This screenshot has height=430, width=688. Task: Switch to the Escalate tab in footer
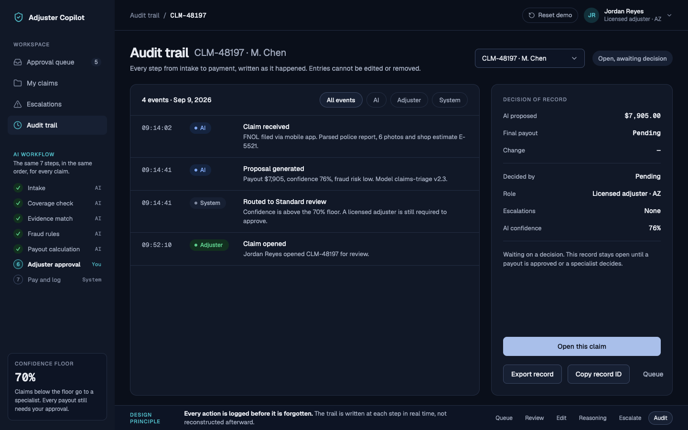pyautogui.click(x=630, y=418)
